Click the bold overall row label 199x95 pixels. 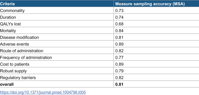[x=7, y=84]
